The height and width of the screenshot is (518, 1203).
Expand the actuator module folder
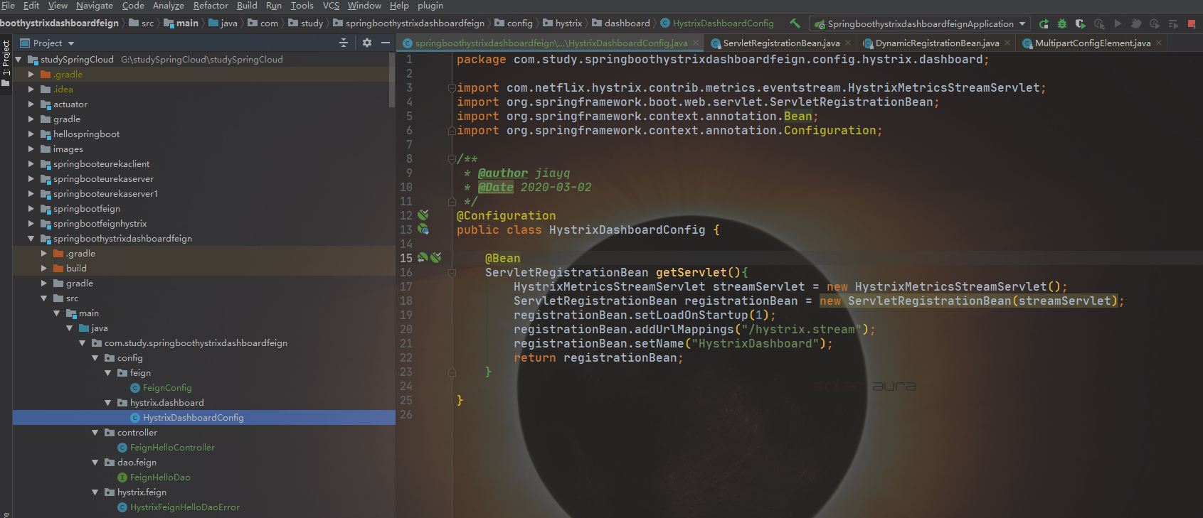31,104
